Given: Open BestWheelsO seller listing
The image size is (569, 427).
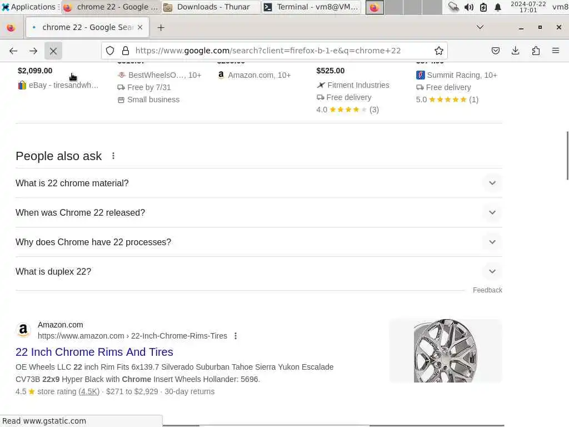Looking at the screenshot, I should click(159, 75).
